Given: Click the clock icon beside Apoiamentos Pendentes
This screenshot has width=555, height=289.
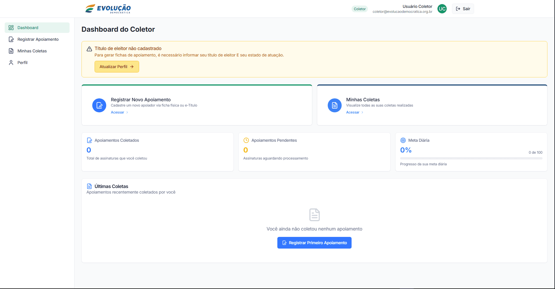Looking at the screenshot, I should tap(246, 140).
